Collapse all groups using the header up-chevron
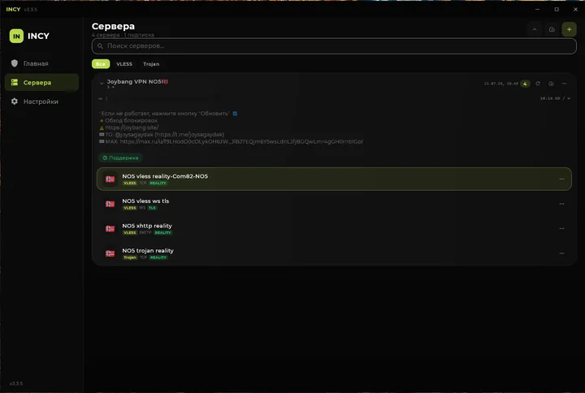 [x=535, y=29]
